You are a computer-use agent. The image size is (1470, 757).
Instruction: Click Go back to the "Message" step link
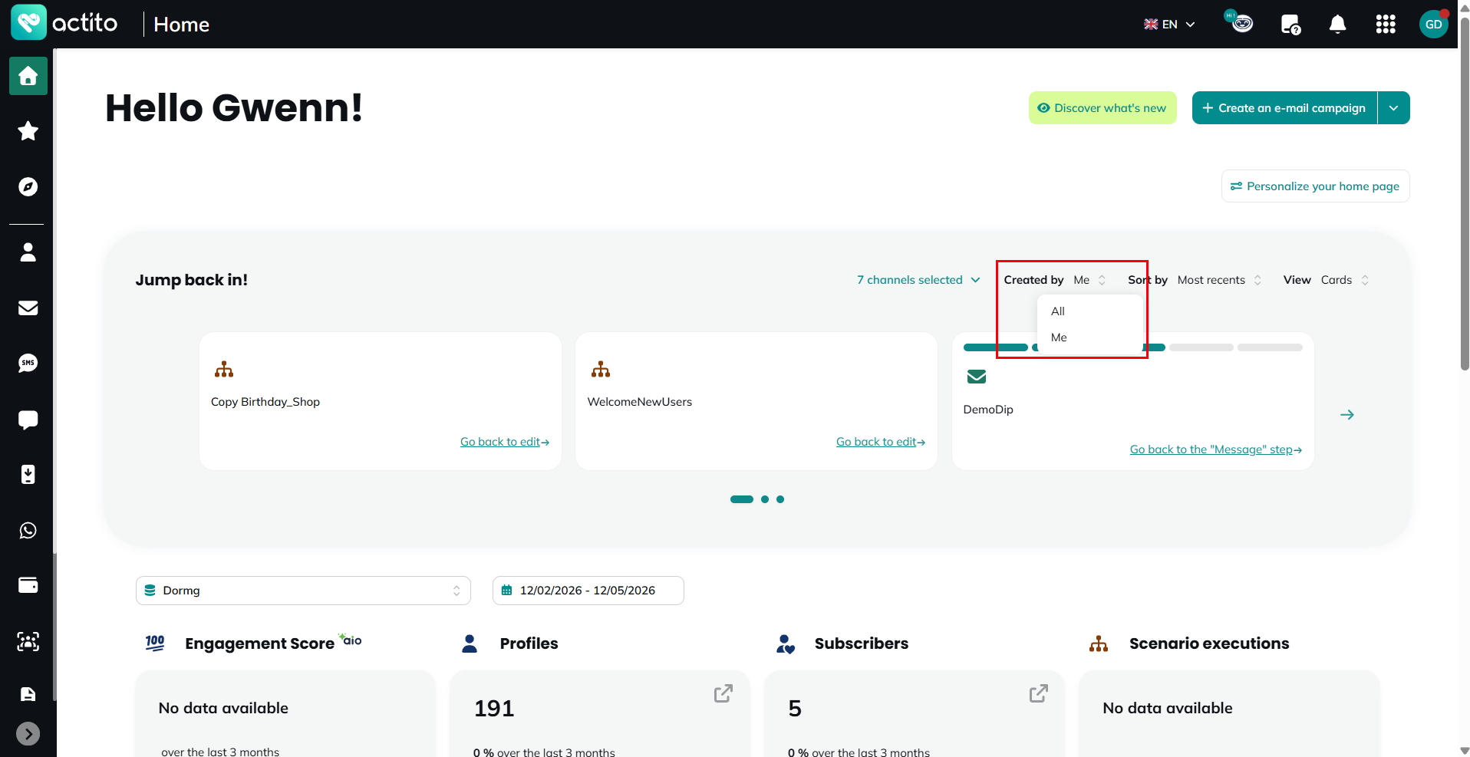pos(1216,449)
